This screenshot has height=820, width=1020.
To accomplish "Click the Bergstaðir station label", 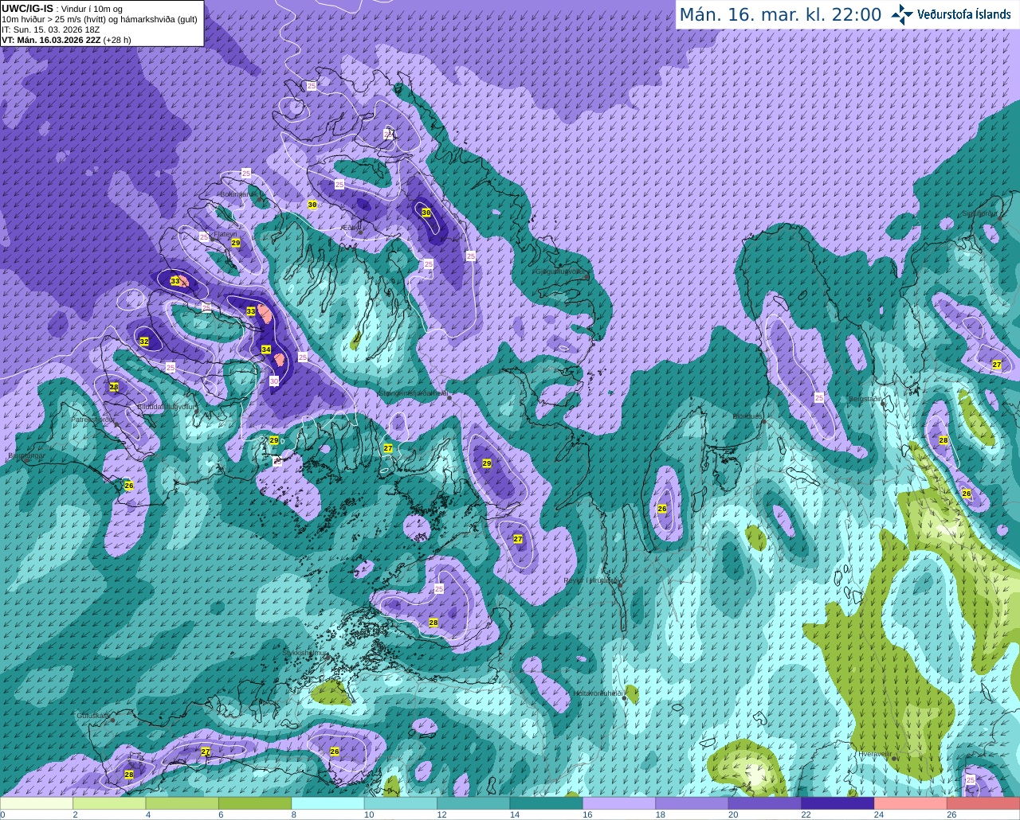I will 865,399.
